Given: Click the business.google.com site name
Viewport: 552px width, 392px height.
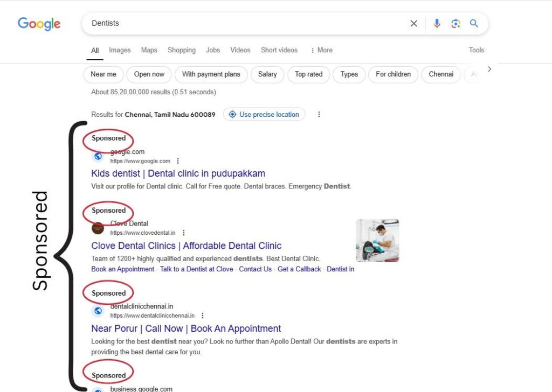Looking at the screenshot, I should (x=141, y=389).
